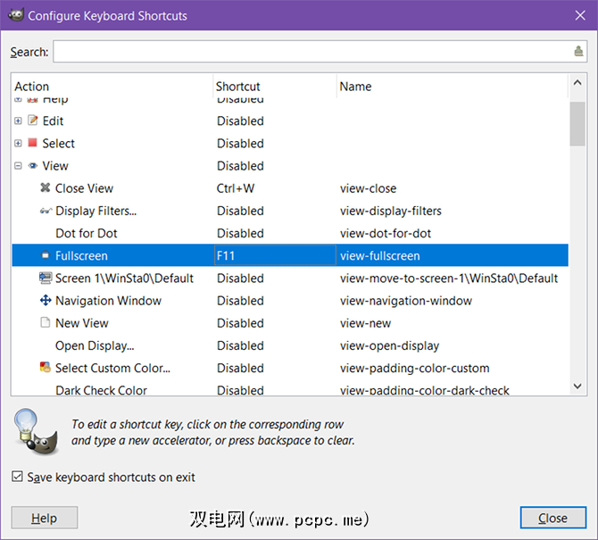Select the Display Filters... row
598x540 pixels.
[x=290, y=211]
